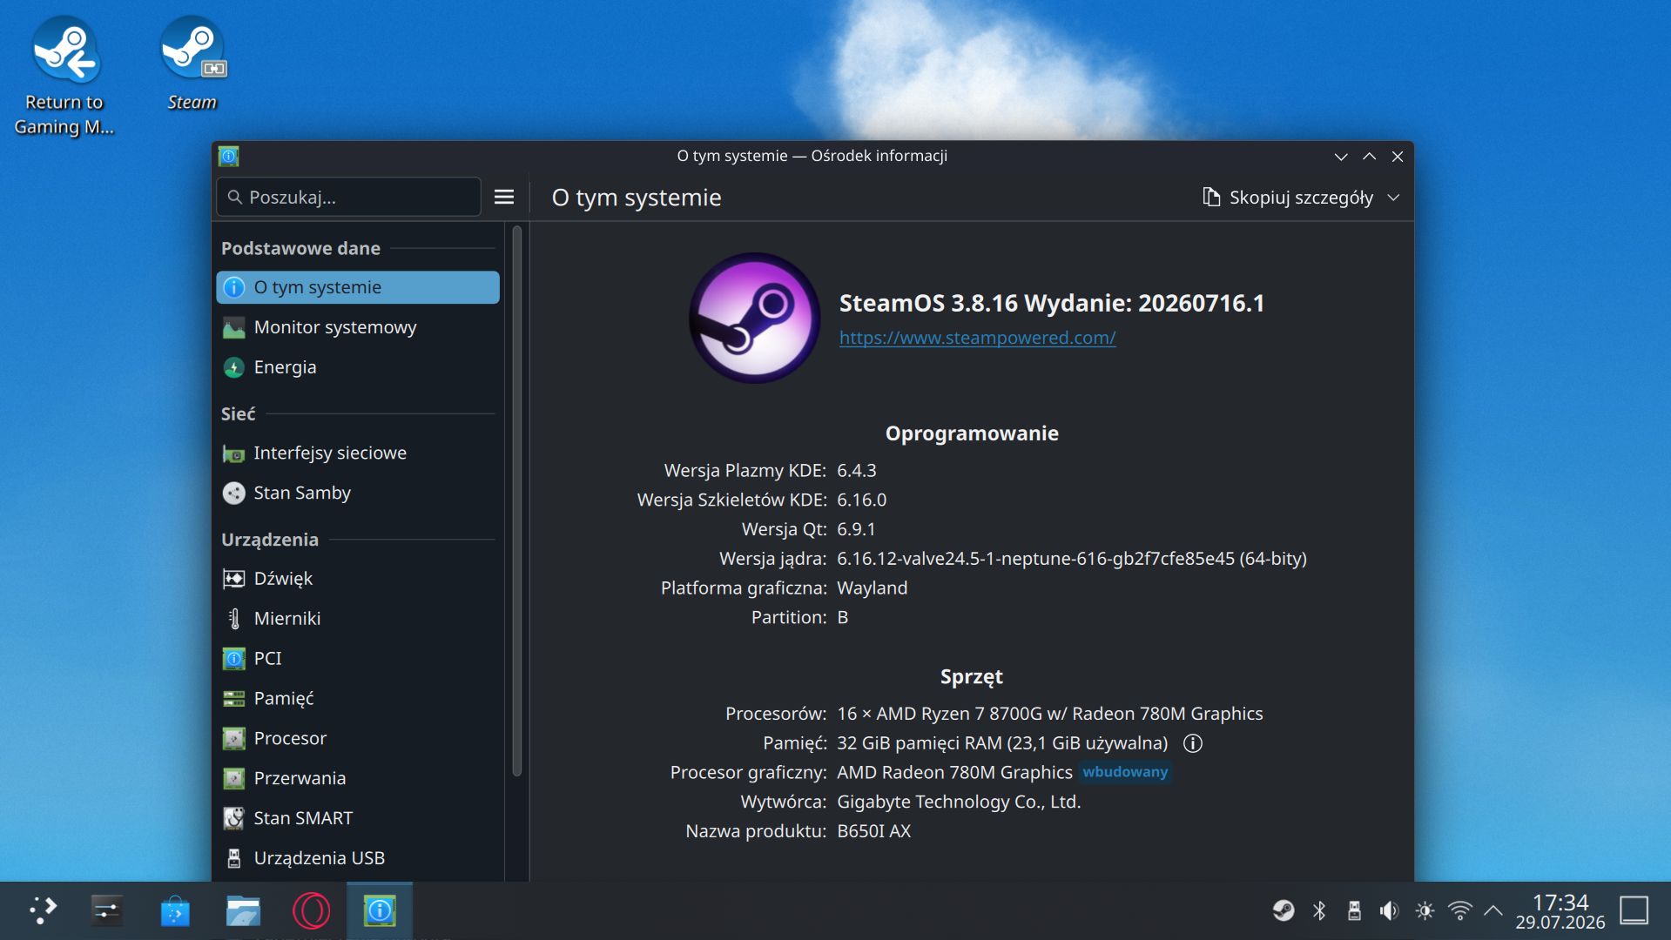Image resolution: width=1671 pixels, height=940 pixels.
Task: Click the Wersja Plazmy KDE value 6.4.3
Action: [x=857, y=471]
